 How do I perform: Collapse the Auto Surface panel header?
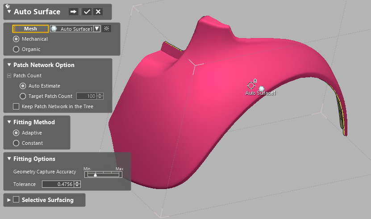pos(9,12)
